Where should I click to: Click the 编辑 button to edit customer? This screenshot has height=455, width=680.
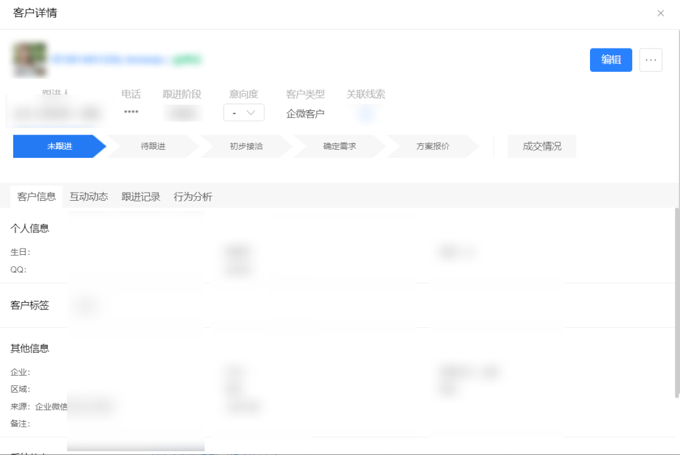click(x=611, y=60)
